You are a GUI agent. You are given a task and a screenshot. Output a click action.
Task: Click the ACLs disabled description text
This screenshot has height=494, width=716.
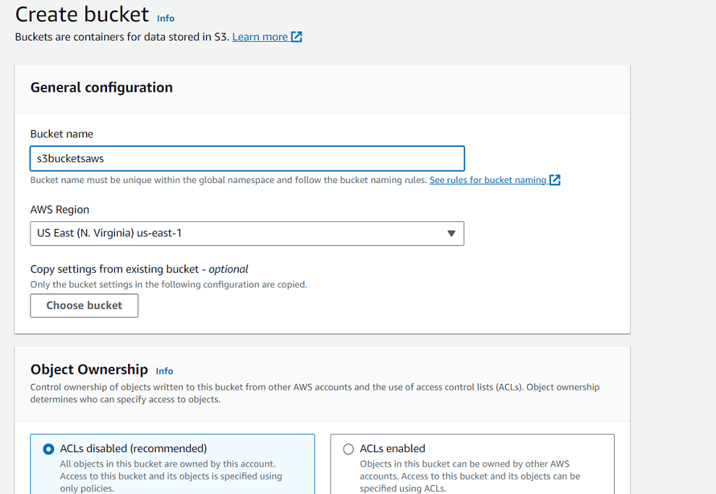tap(171, 476)
